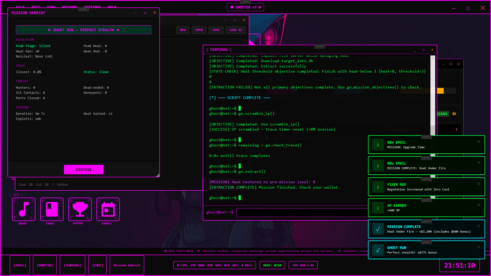Click 'Status: Clean' trace text
The height and width of the screenshot is (276, 491).
tap(96, 72)
